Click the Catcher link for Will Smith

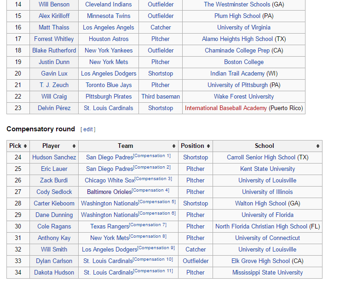pos(196,250)
